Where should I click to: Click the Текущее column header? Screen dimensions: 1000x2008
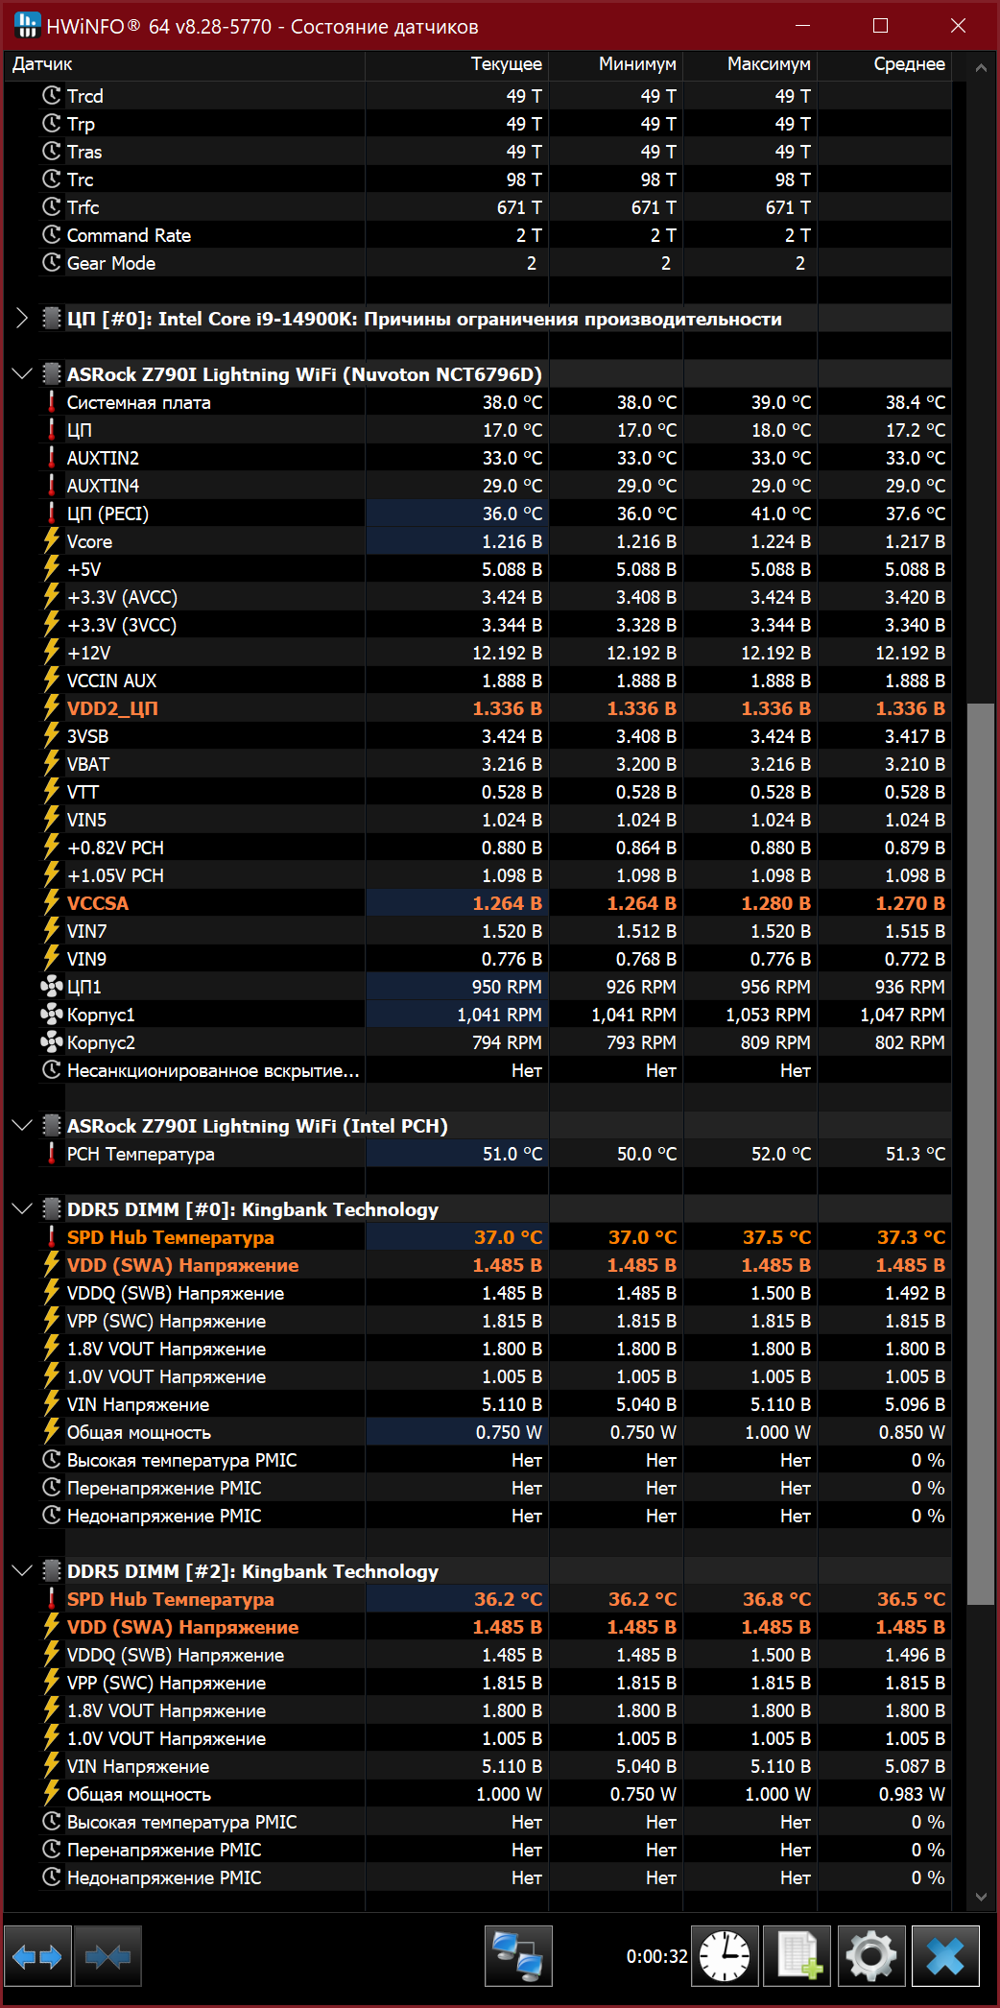pyautogui.click(x=457, y=64)
